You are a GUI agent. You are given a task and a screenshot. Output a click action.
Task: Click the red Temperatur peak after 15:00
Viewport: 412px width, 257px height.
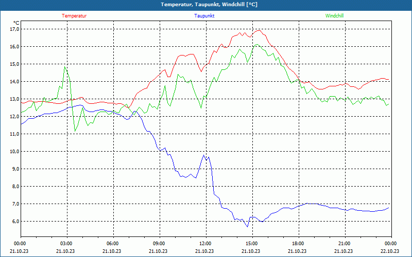click(259, 30)
